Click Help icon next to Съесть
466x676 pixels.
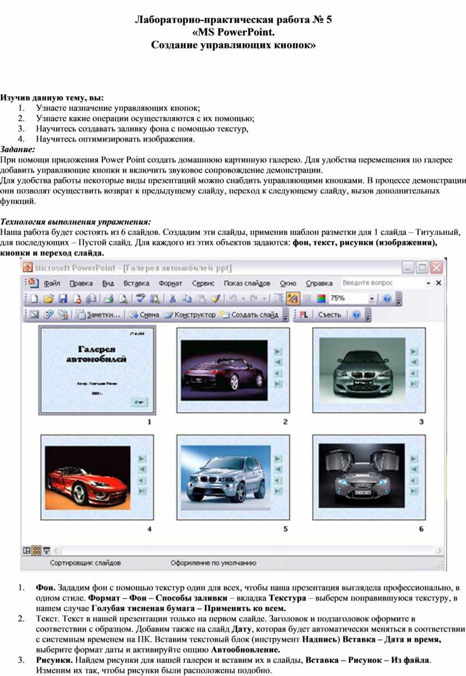pos(356,315)
